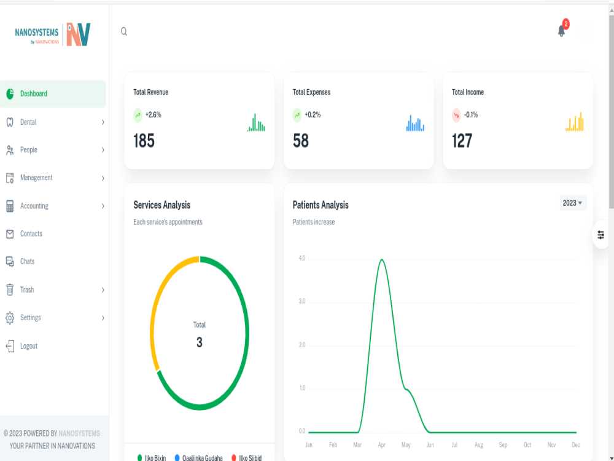Click the Settings gear icon
Screen dimensions: 614x461
point(10,318)
